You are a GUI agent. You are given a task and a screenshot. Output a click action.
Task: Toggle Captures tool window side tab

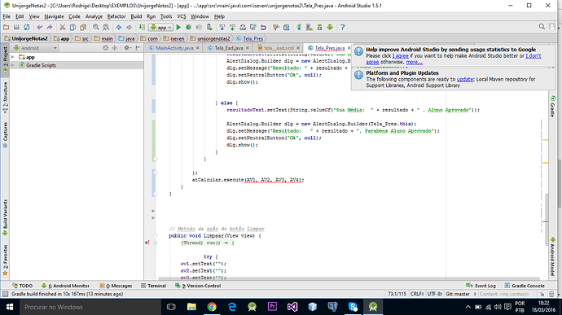[x=5, y=135]
